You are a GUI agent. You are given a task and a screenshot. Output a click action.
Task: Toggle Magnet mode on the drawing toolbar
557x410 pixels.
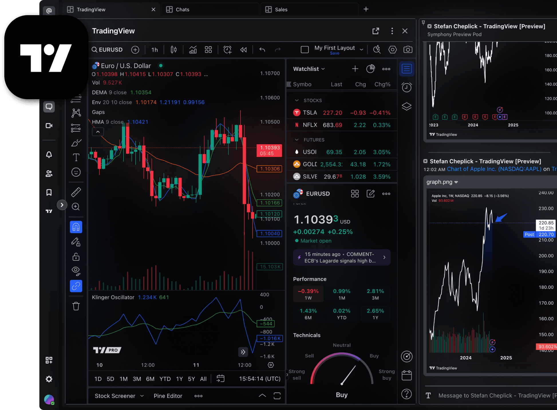(76, 227)
